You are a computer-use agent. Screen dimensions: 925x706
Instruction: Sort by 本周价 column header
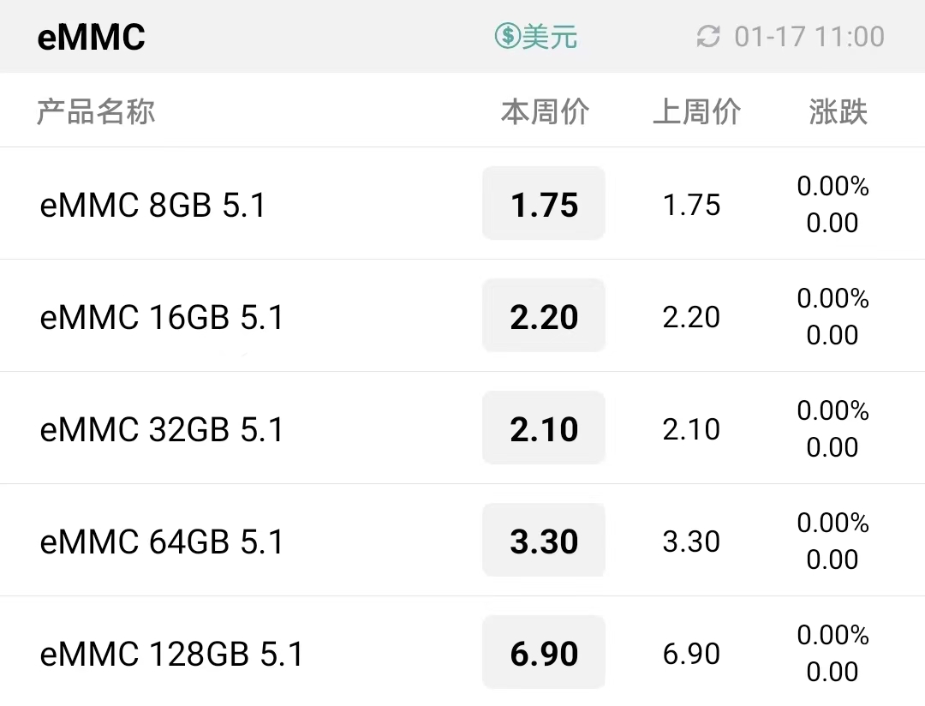click(545, 111)
